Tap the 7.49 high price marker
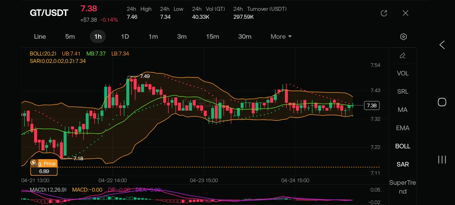Viewport: 455px width, 205px height. (x=145, y=76)
